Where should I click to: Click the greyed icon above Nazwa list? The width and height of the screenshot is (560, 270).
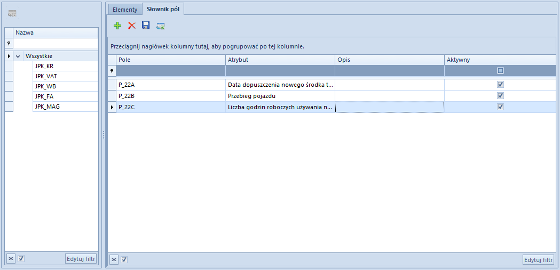tap(12, 13)
